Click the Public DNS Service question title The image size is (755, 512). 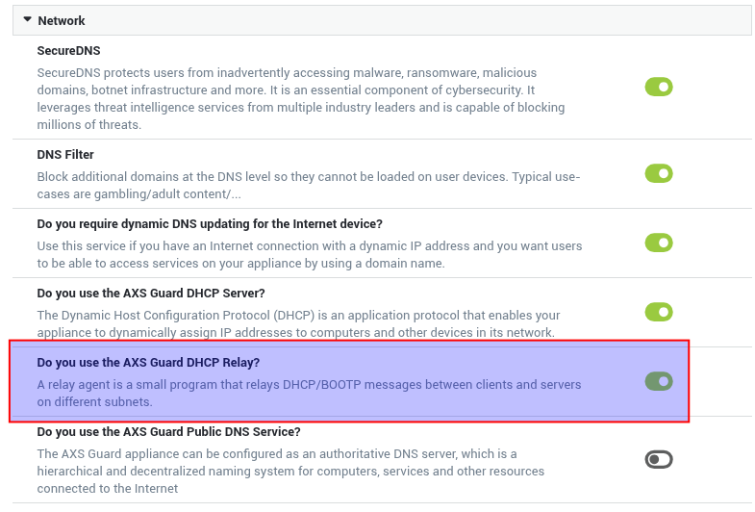tap(168, 432)
